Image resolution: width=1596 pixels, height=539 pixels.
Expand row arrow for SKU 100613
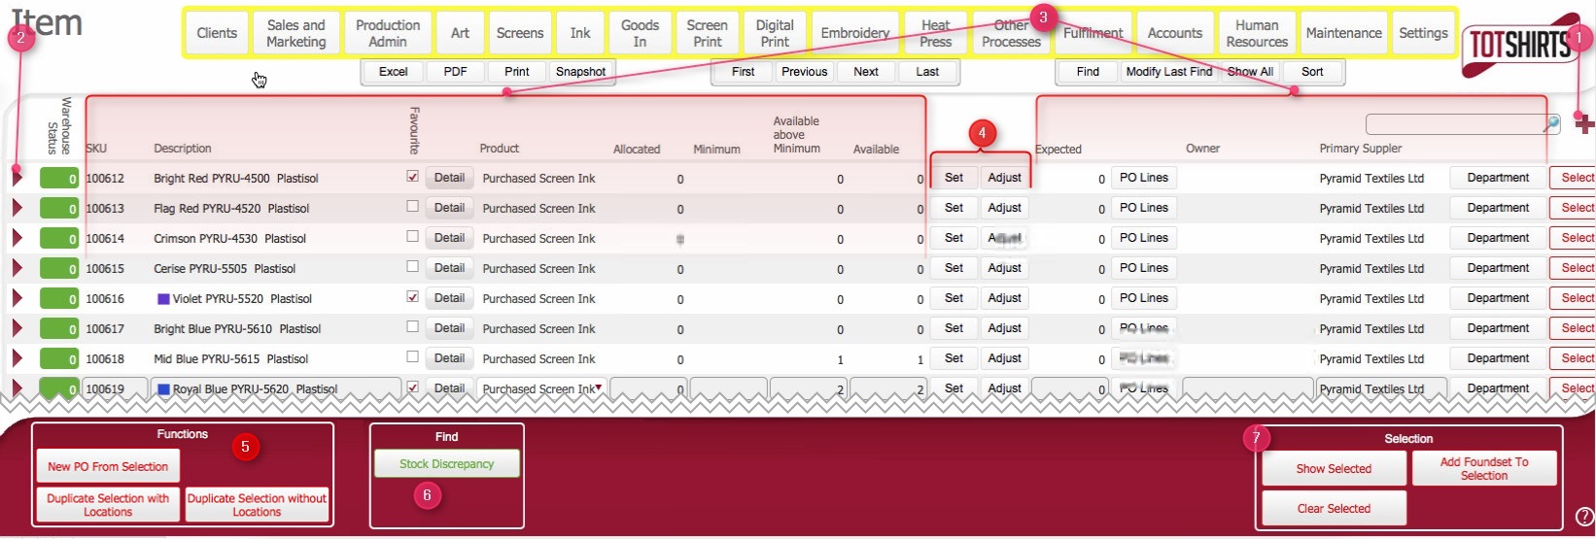click(17, 208)
